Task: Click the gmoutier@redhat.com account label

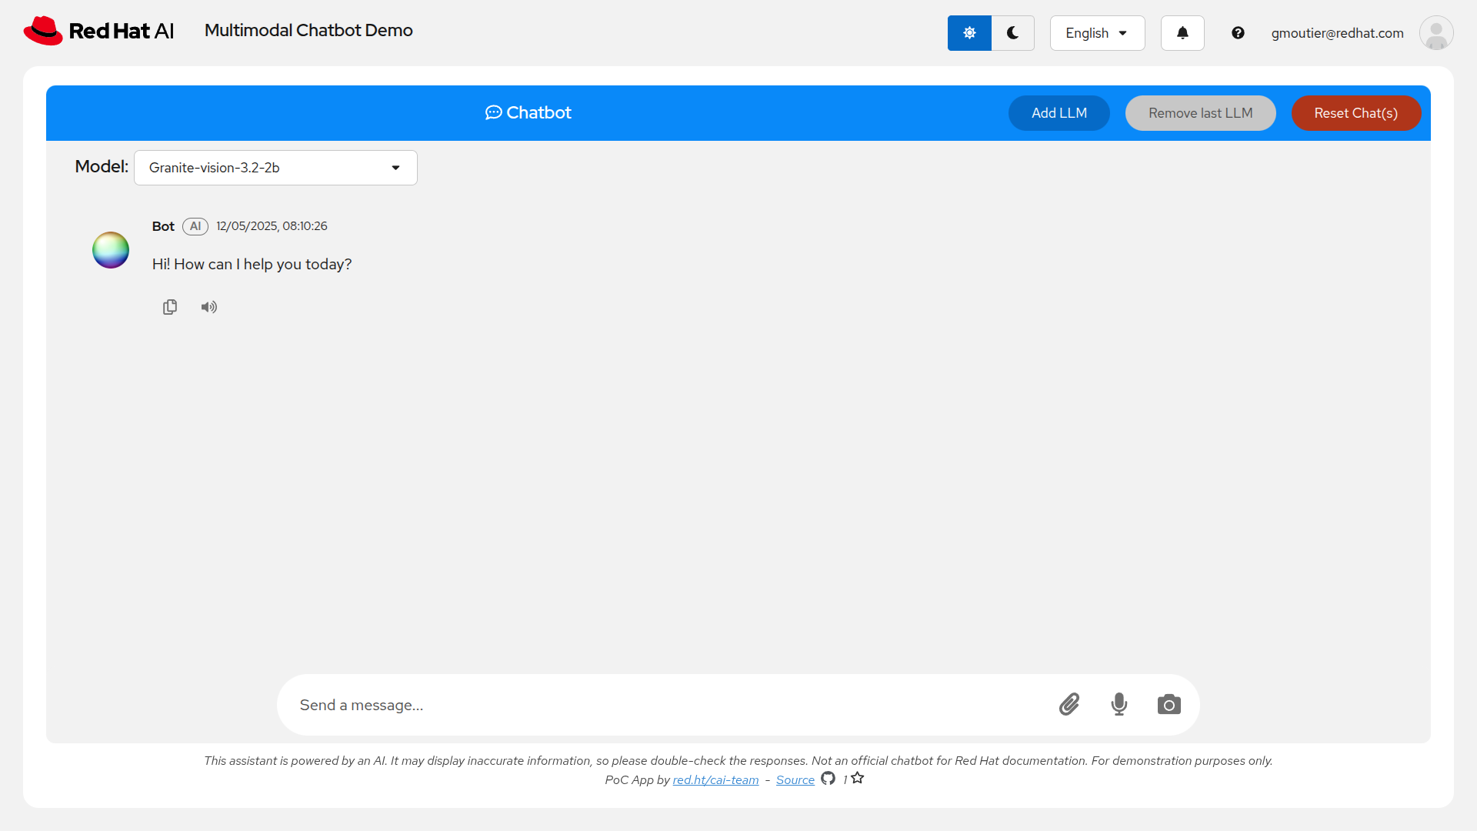Action: pyautogui.click(x=1337, y=32)
